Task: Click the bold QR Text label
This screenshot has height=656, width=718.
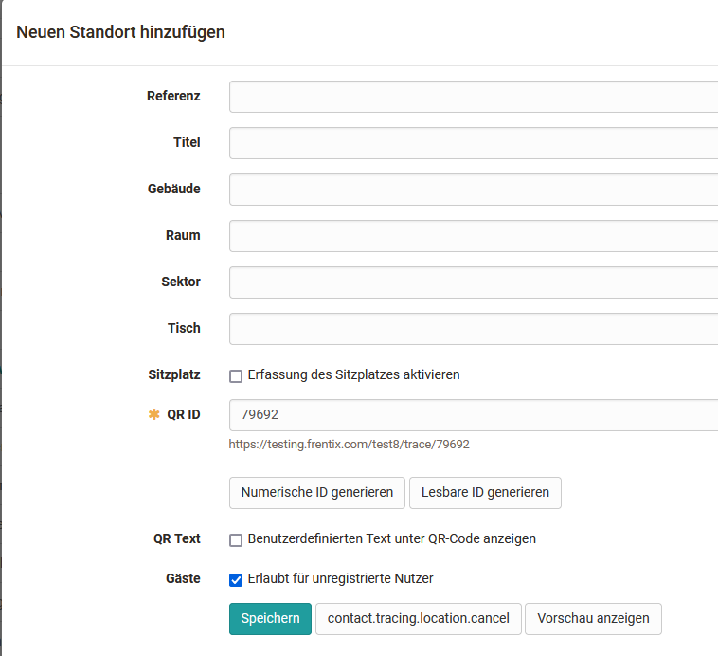Action: 177,538
